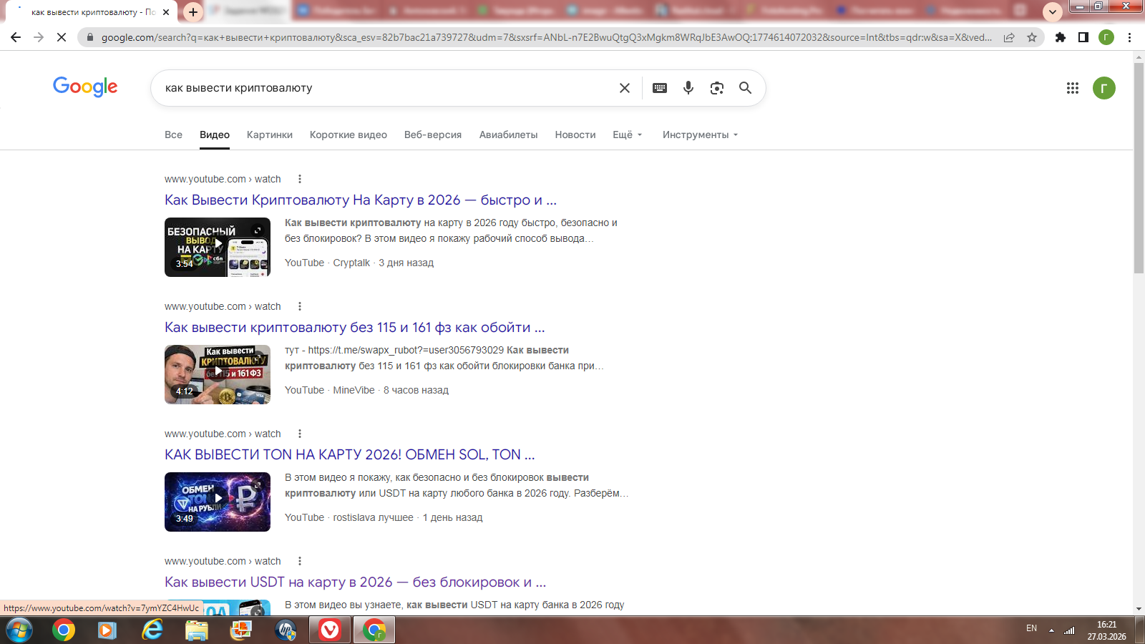Clear the search query text

click(x=625, y=88)
